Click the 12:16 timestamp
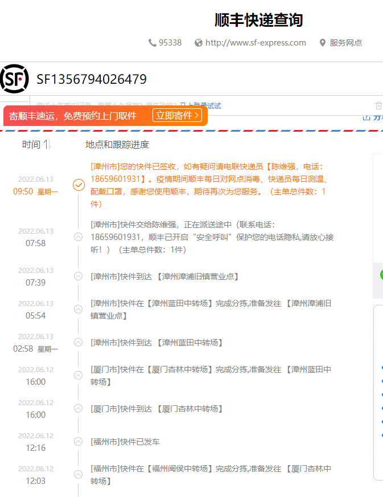 click(35, 448)
